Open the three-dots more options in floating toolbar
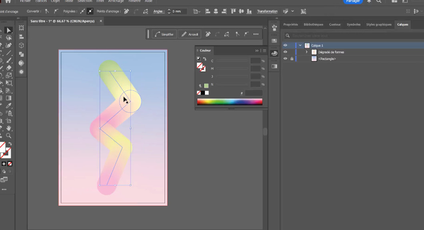Image resolution: width=424 pixels, height=230 pixels. click(x=256, y=34)
